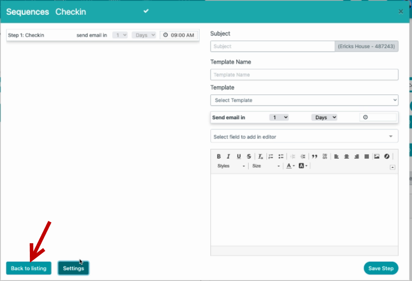
Task: Align text left
Action: click(336, 157)
